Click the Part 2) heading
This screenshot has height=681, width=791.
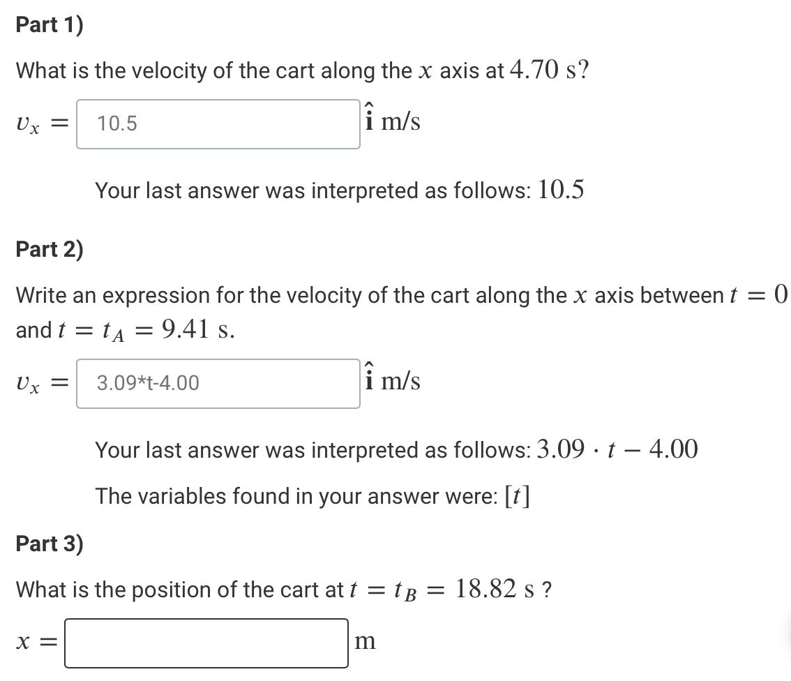[47, 249]
